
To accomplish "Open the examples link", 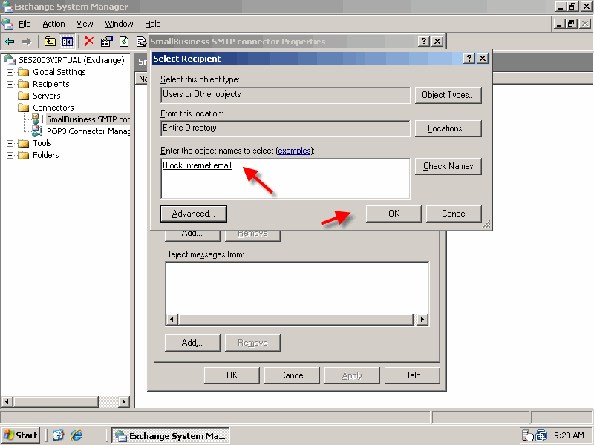I will [x=294, y=151].
